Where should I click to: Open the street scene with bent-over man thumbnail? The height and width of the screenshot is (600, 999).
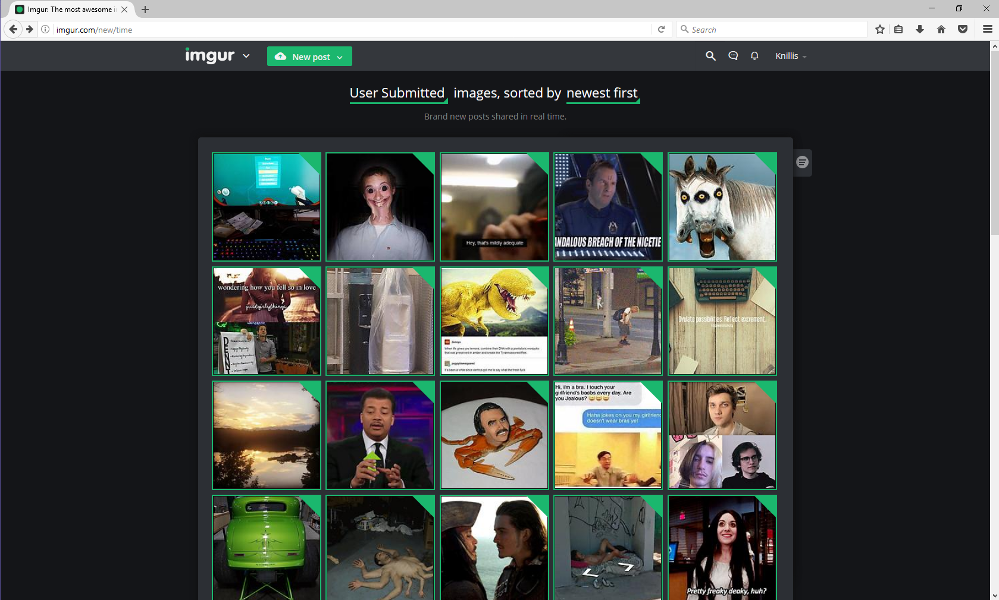click(608, 321)
